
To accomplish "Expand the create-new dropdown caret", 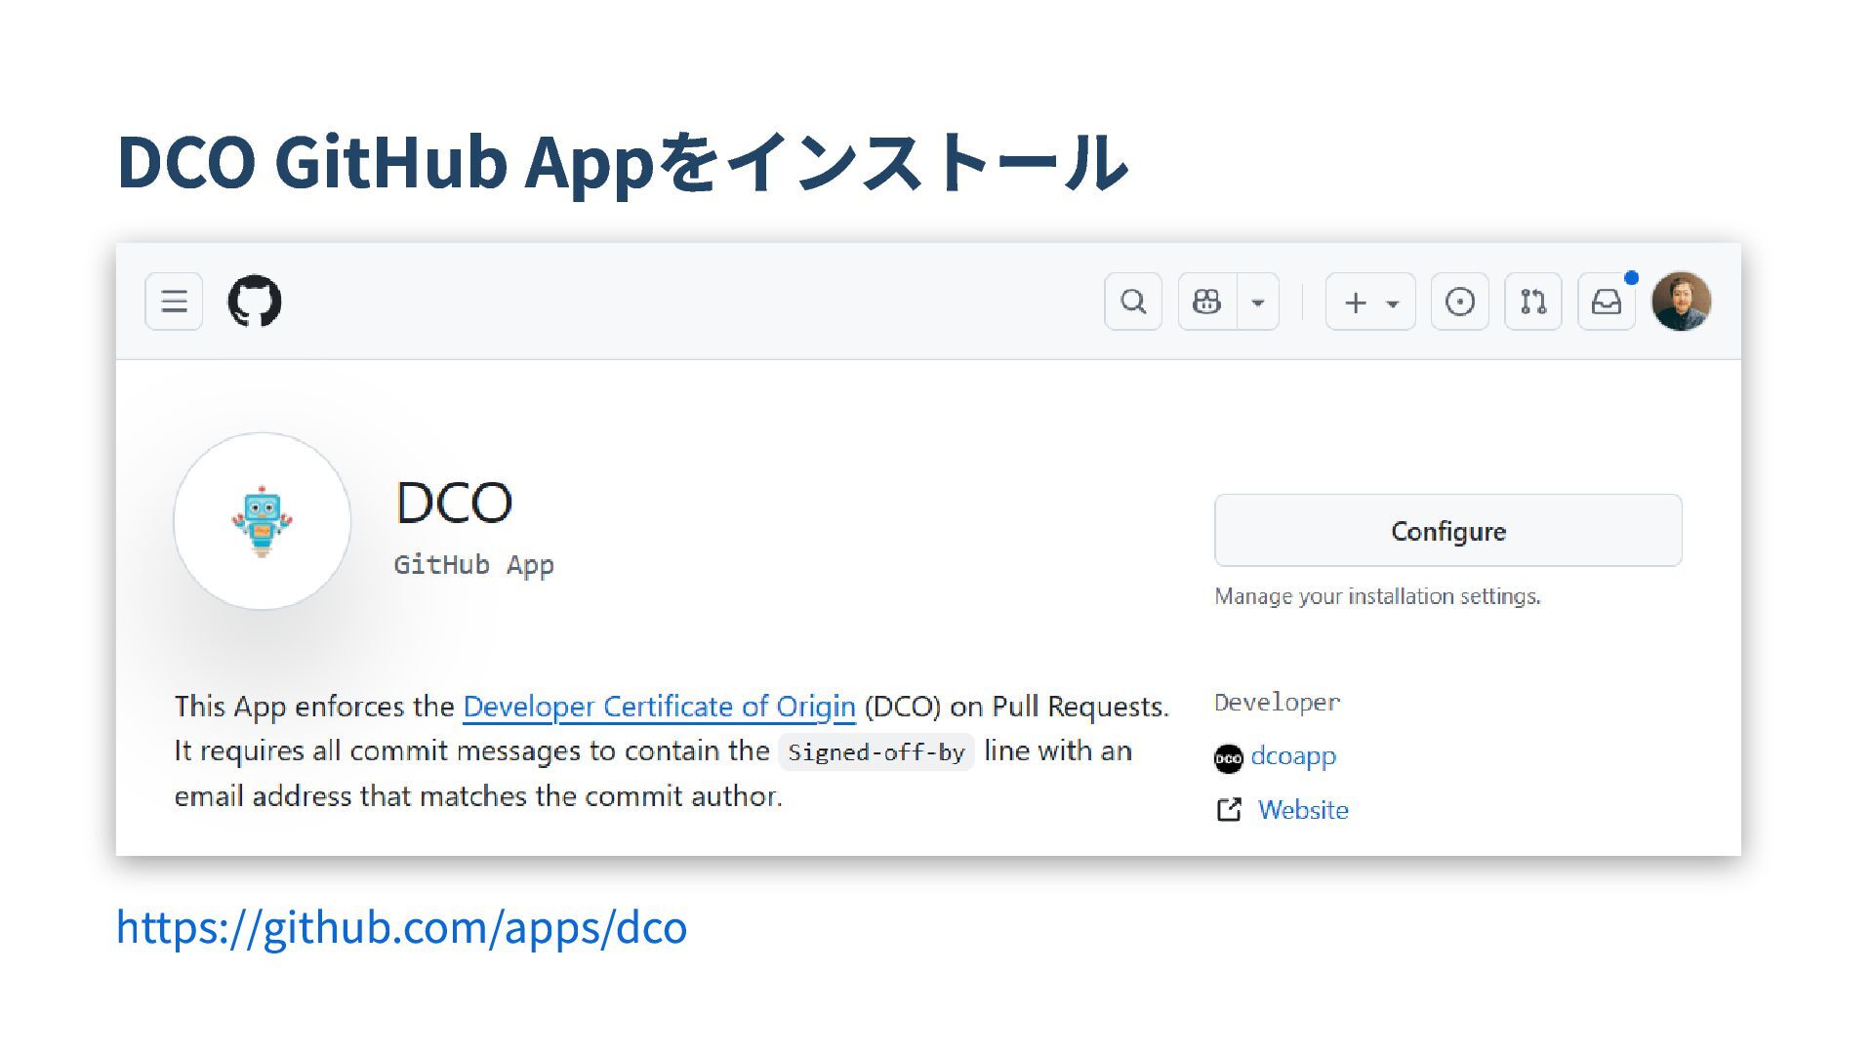I will click(x=1393, y=304).
